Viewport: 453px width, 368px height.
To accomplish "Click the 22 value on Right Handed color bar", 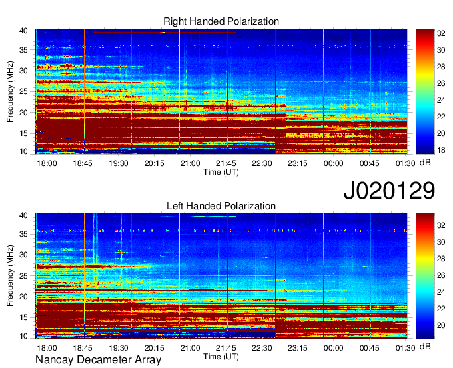I will coord(441,117).
